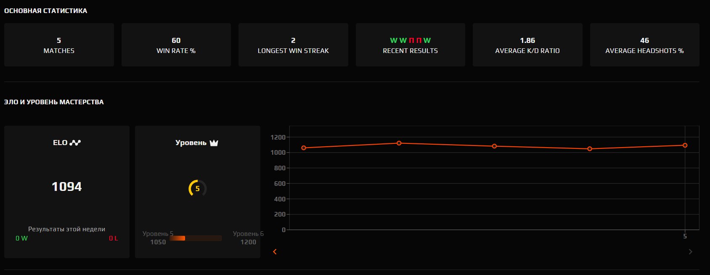710x275 pixels.
Task: Click the second data point on ELO chart
Action: coord(399,143)
